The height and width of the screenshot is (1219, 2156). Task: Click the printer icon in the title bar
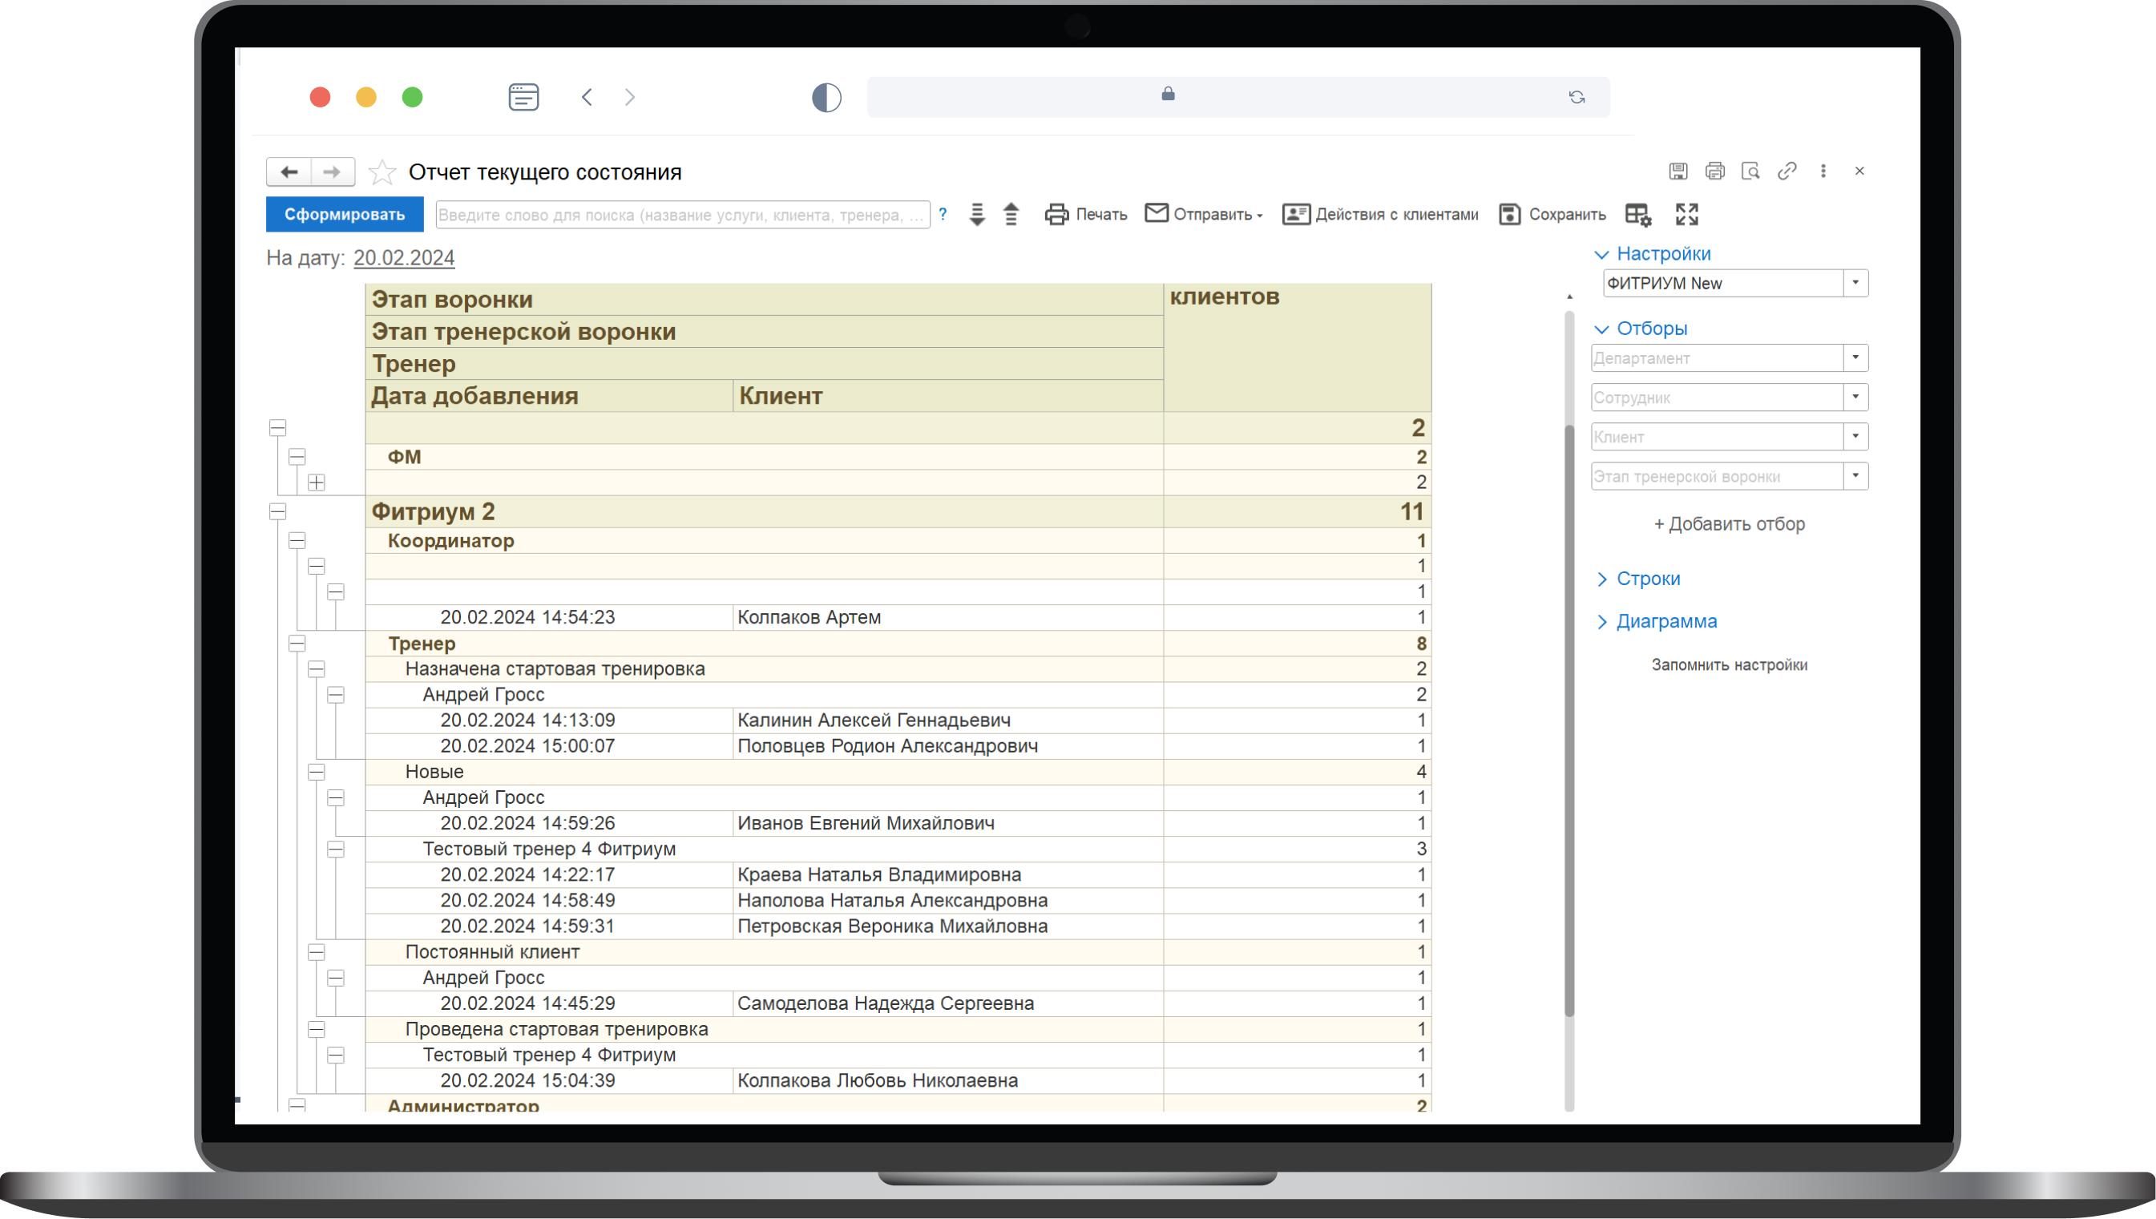click(x=1714, y=171)
